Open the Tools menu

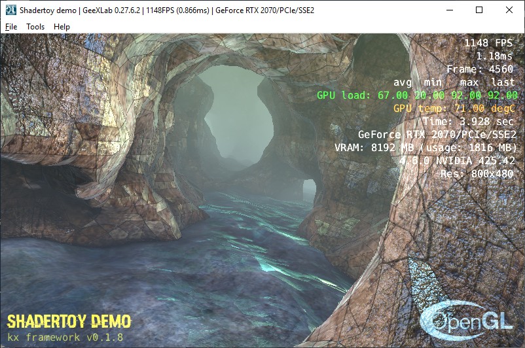pyautogui.click(x=35, y=27)
